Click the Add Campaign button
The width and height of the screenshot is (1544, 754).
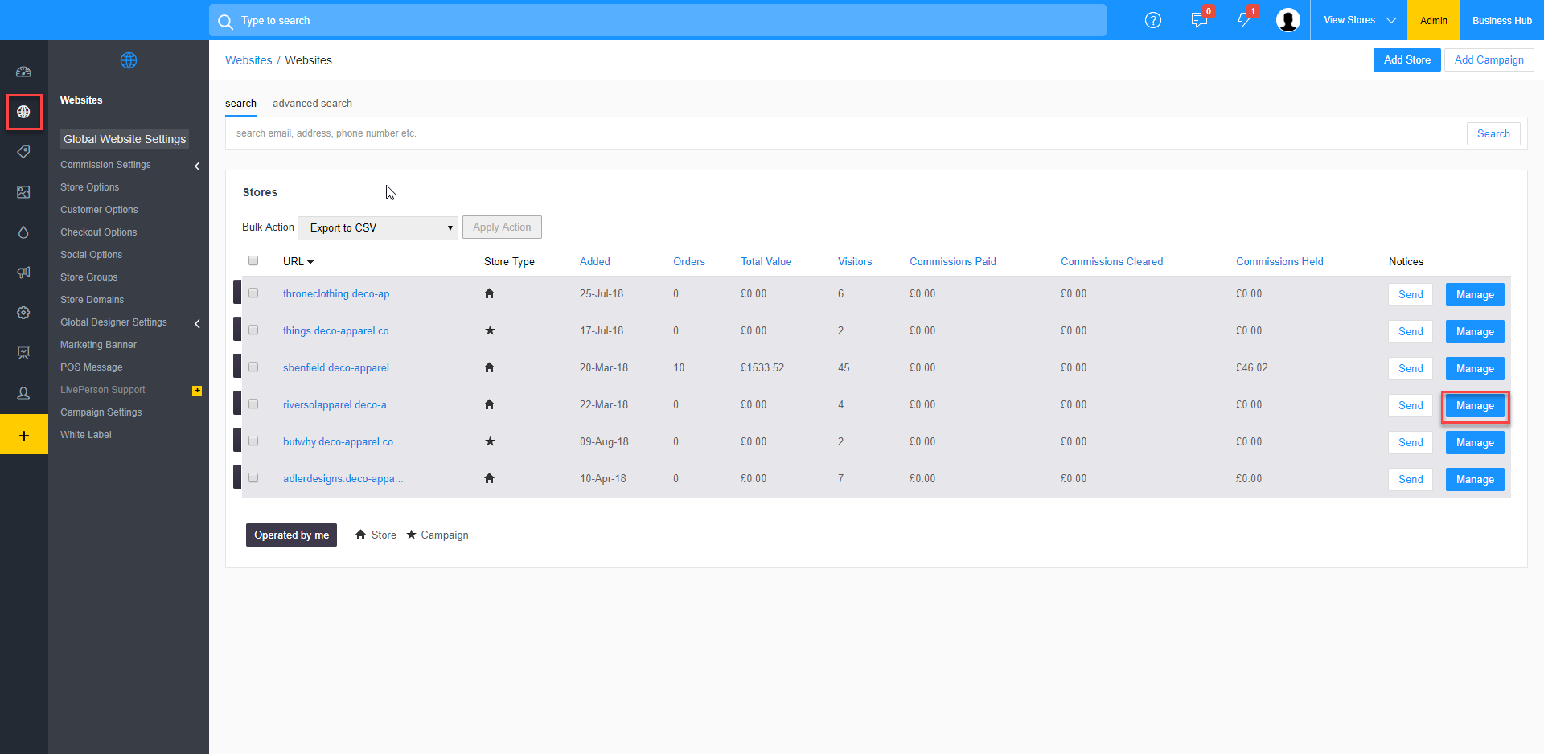click(1489, 59)
